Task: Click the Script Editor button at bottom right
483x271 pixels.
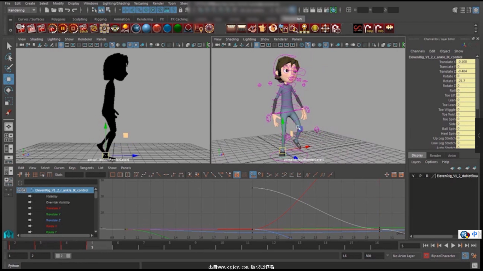Action: tap(475, 265)
